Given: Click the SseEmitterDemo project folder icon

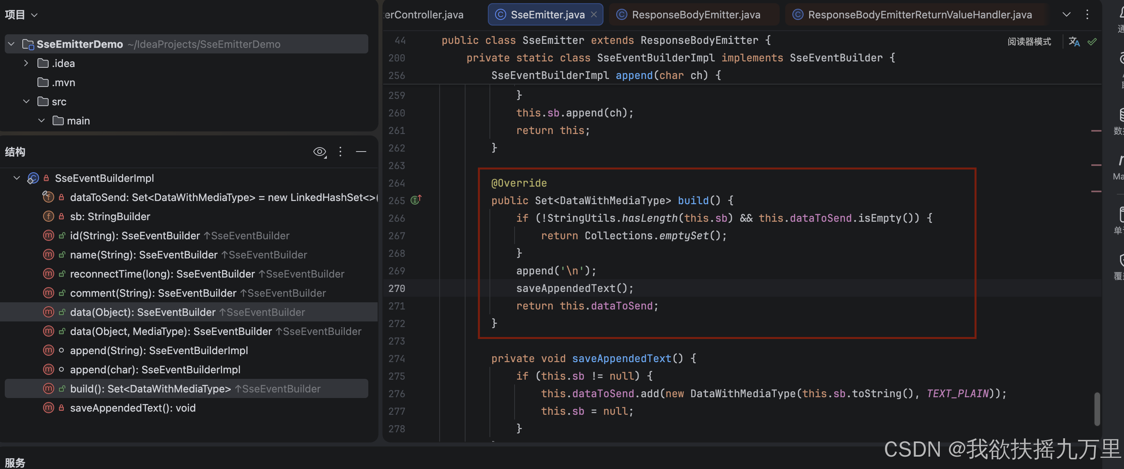Looking at the screenshot, I should coord(28,44).
